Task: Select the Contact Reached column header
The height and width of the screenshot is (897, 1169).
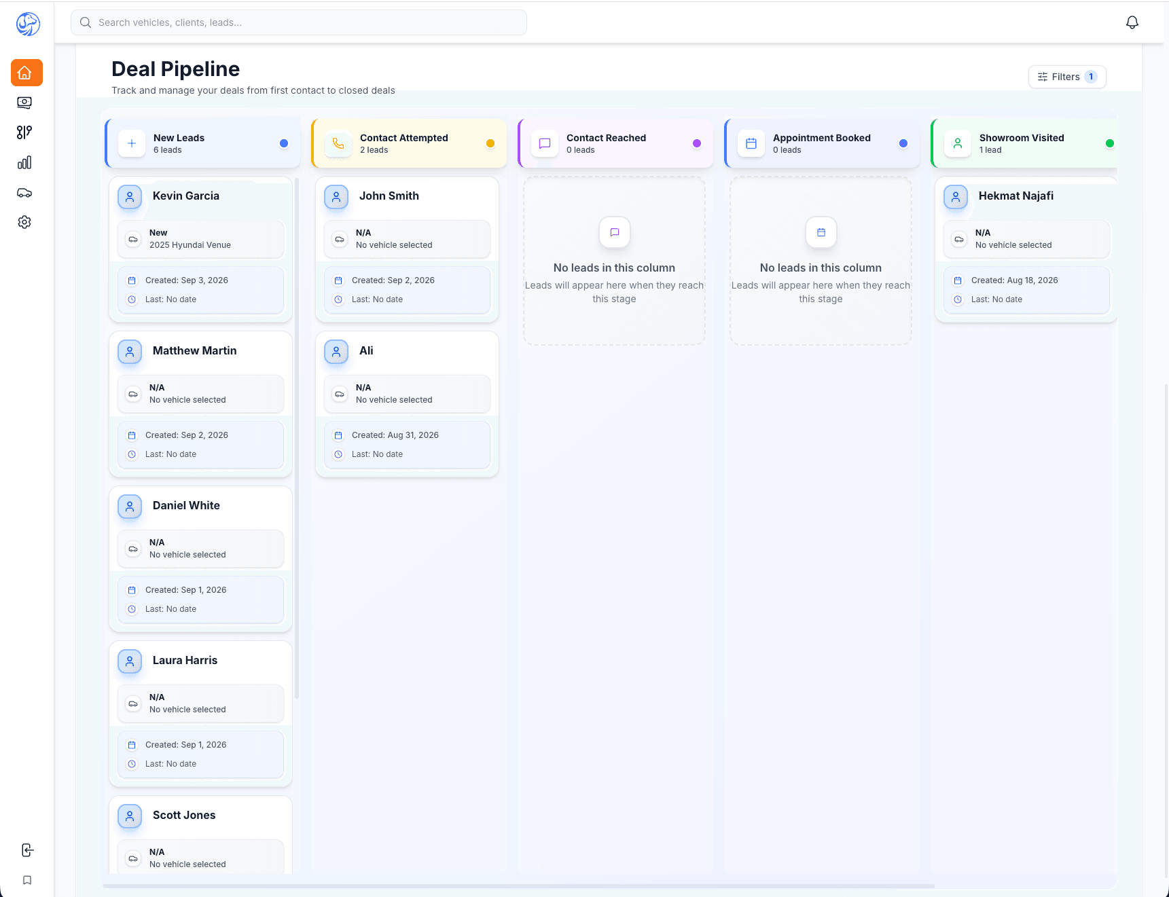Action: click(x=615, y=143)
